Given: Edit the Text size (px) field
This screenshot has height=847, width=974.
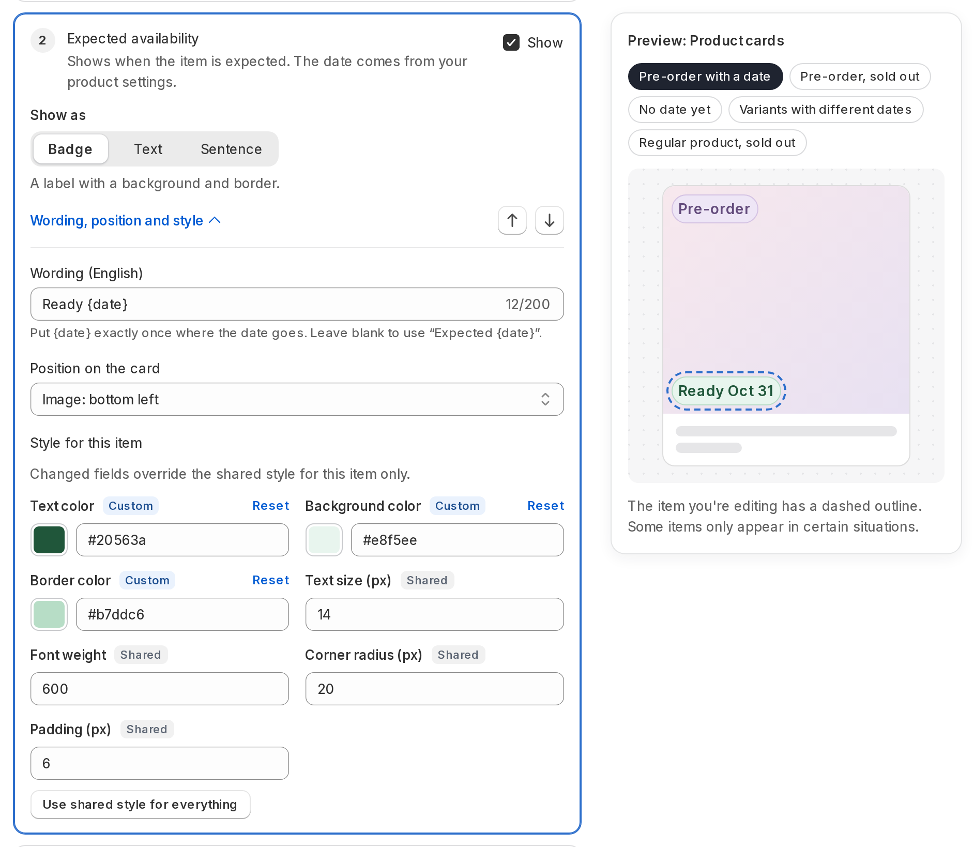Looking at the screenshot, I should tap(434, 614).
